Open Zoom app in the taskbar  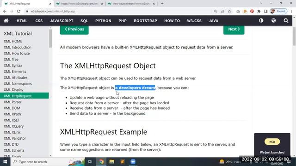(x=133, y=162)
